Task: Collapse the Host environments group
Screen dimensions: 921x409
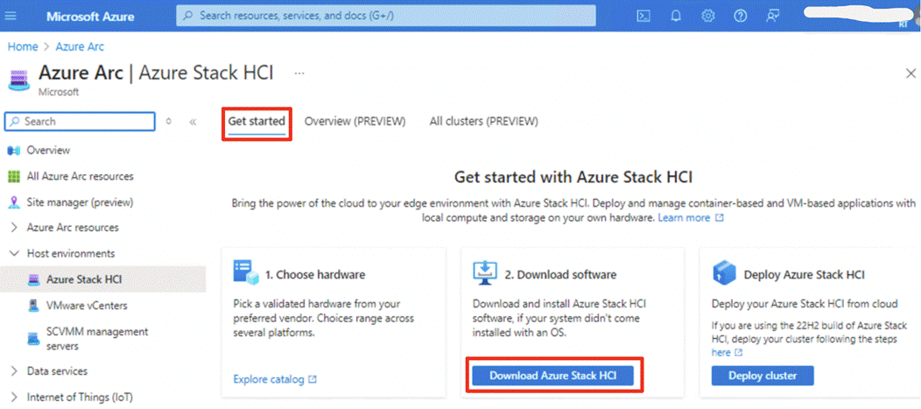Action: [x=14, y=254]
